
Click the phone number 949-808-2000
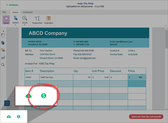[81, 42]
